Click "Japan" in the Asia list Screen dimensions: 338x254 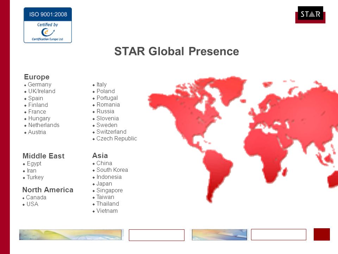coord(104,183)
